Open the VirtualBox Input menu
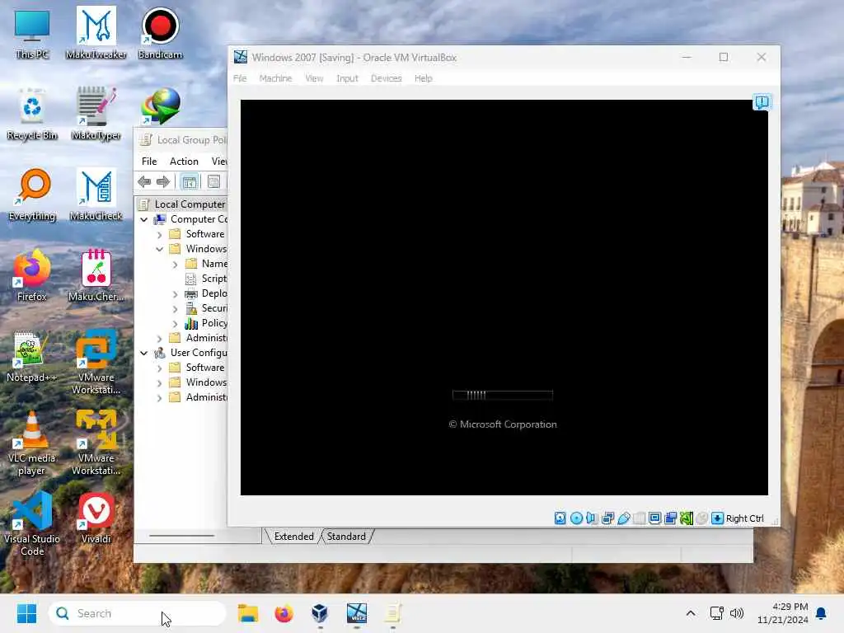This screenshot has width=844, height=633. 347,78
